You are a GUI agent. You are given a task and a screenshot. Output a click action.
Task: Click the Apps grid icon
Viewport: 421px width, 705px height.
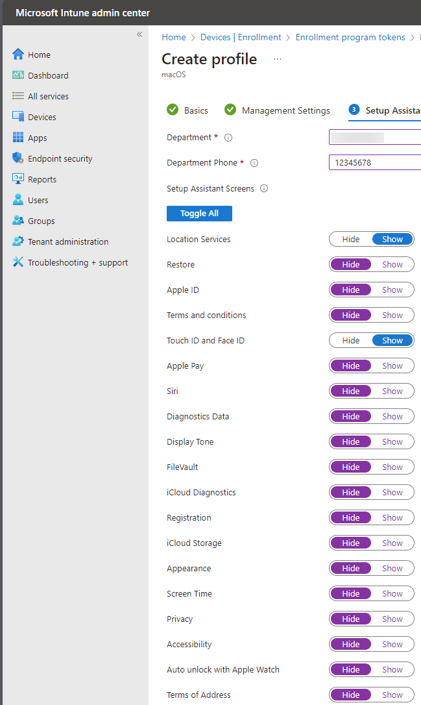(x=18, y=137)
